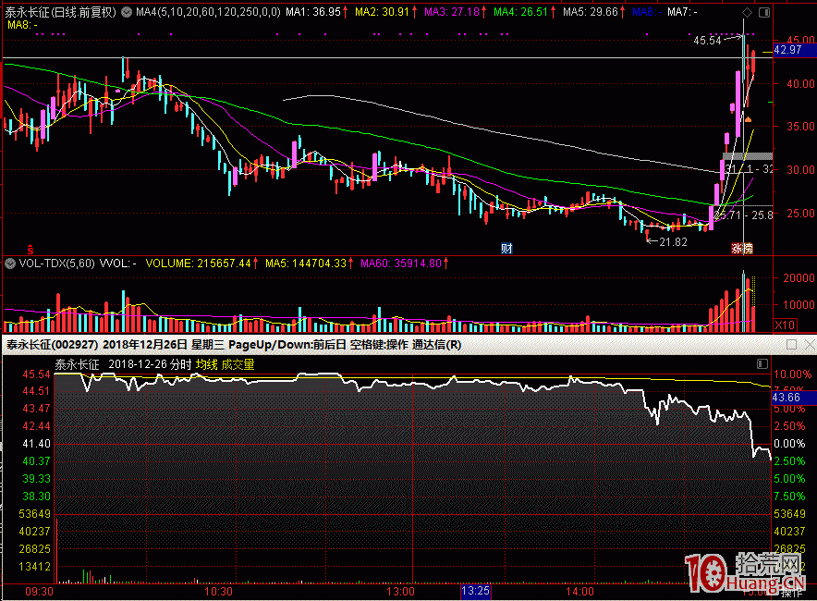This screenshot has height=601, width=817.
Task: Toggle the X10 volume scale button
Action: click(x=786, y=325)
